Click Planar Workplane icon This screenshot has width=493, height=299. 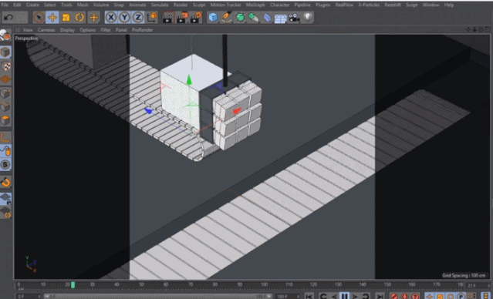coord(5,213)
